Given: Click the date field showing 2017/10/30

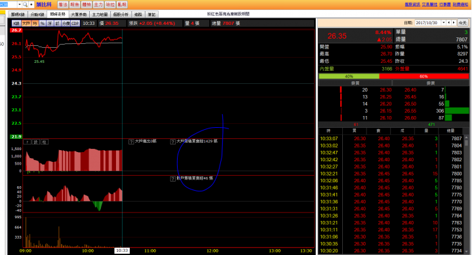Looking at the screenshot, I should [x=428, y=22].
